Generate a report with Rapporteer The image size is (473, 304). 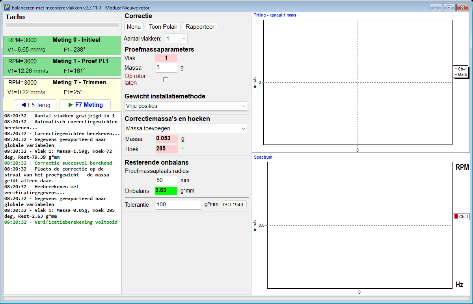(x=200, y=27)
